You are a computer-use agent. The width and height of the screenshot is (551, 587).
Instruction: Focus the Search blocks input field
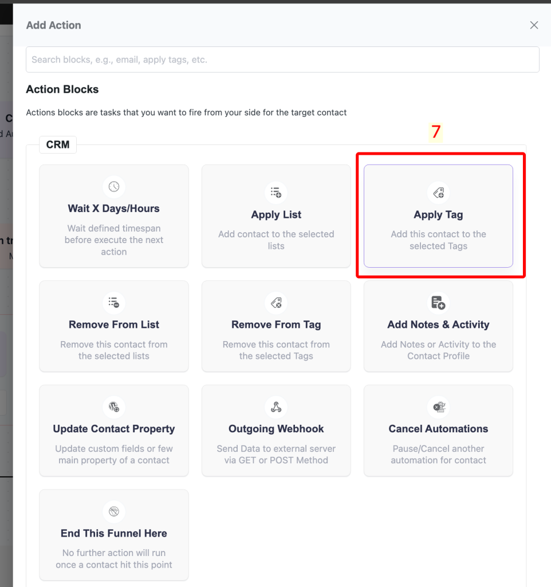[x=282, y=60]
